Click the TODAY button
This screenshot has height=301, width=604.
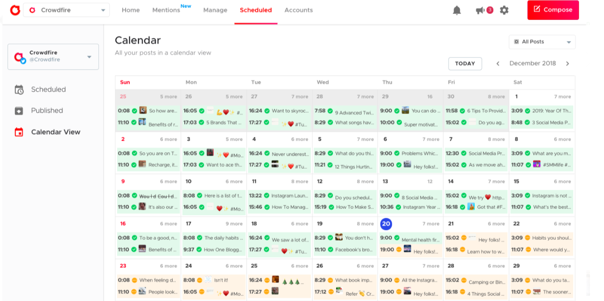coord(465,64)
